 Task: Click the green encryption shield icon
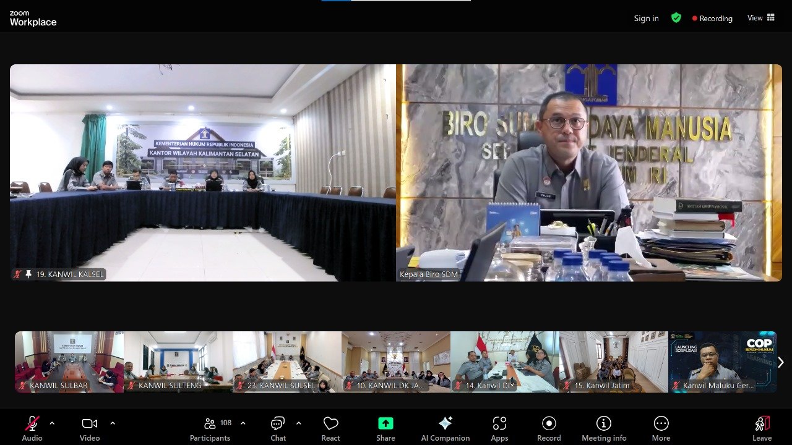tap(676, 18)
